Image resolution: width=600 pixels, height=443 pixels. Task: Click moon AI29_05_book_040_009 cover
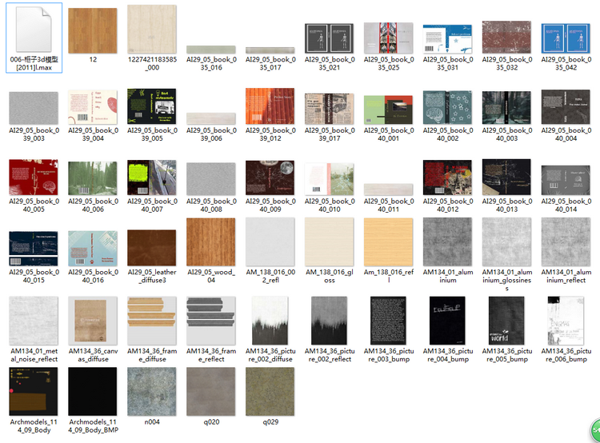[x=270, y=178]
